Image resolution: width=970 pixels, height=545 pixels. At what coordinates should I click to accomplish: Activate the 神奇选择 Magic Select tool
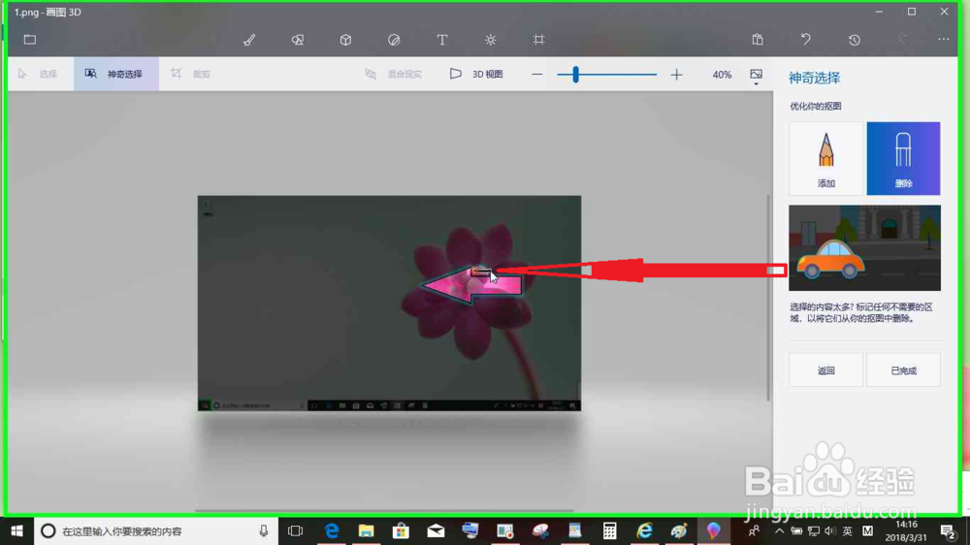[115, 75]
